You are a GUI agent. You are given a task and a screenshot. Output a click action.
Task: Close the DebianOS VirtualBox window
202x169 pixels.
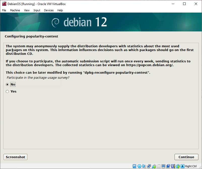pyautogui.click(x=196, y=4)
